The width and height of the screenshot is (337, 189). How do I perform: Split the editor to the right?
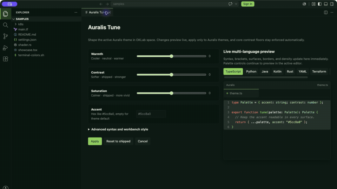(326, 13)
